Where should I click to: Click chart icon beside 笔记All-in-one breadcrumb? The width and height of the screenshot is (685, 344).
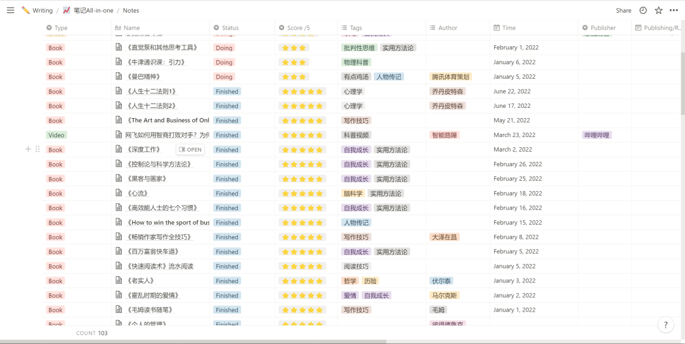67,11
